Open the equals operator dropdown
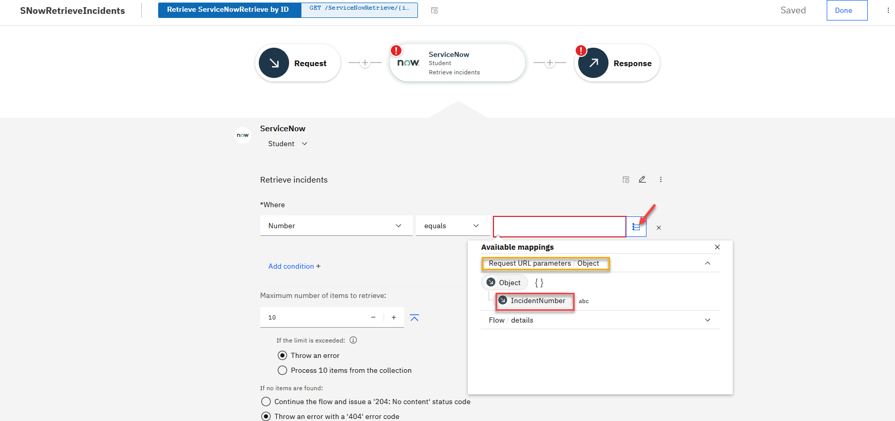895x421 pixels. coord(452,226)
